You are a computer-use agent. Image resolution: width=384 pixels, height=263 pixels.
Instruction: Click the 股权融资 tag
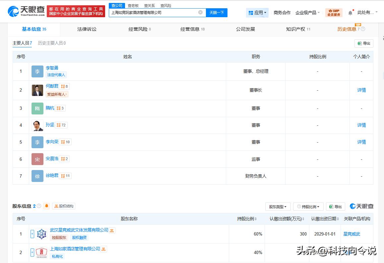(x=79, y=238)
